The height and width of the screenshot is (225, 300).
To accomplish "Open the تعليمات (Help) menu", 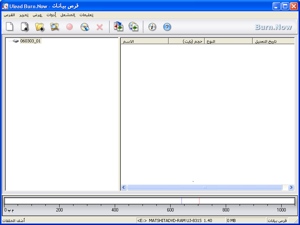I will pyautogui.click(x=86, y=15).
